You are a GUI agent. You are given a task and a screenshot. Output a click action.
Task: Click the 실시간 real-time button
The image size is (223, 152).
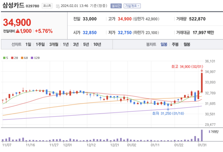[x=116, y=6]
